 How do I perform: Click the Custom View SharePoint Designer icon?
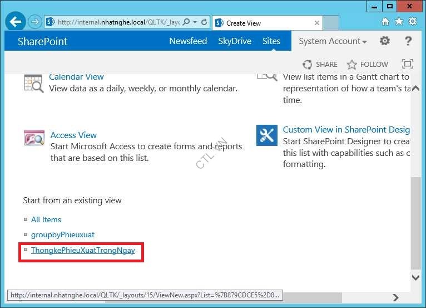tap(266, 135)
